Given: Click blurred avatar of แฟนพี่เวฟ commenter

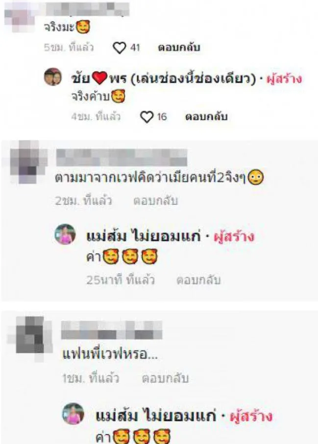Looking at the screenshot, I should point(30,338).
